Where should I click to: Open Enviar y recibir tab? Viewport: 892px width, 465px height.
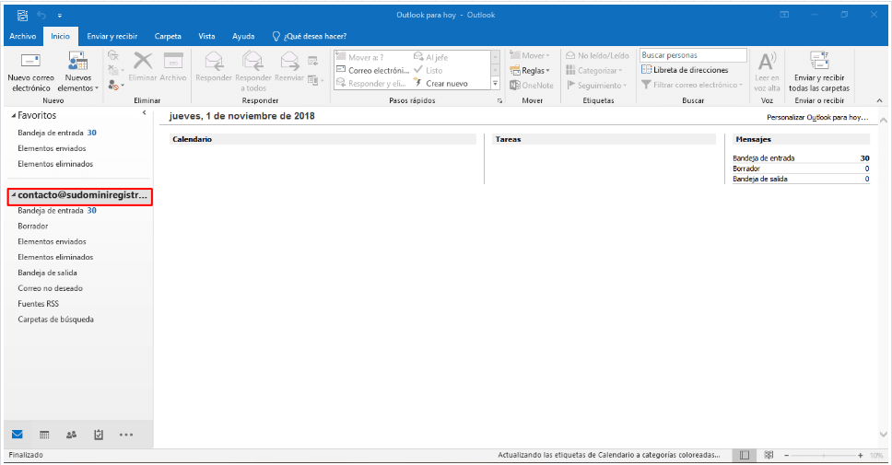[x=112, y=36]
